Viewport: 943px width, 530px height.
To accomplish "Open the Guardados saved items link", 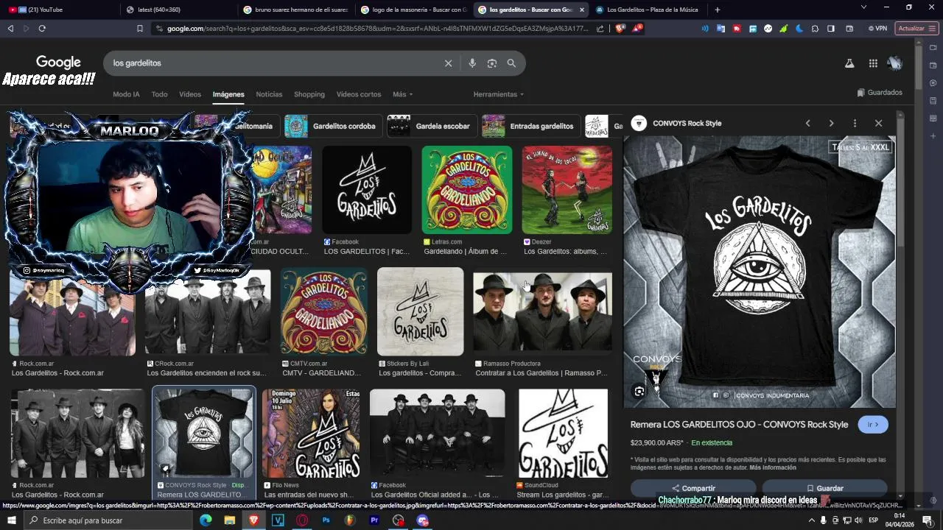I will pyautogui.click(x=880, y=93).
